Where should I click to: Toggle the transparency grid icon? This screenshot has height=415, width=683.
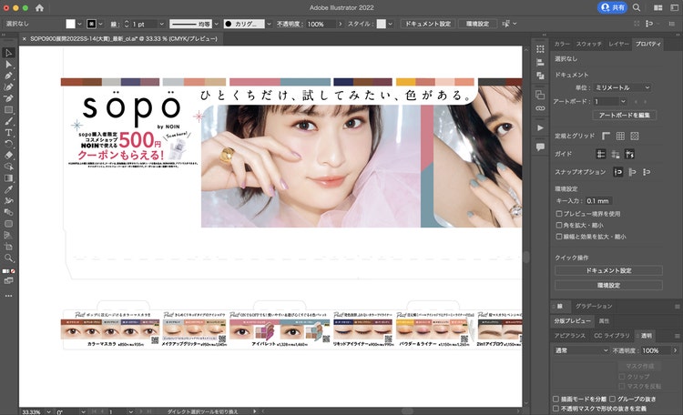[x=635, y=137]
